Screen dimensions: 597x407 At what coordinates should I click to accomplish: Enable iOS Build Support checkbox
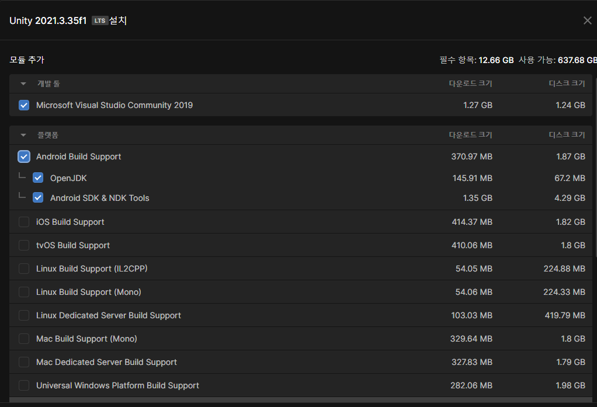[x=24, y=222]
